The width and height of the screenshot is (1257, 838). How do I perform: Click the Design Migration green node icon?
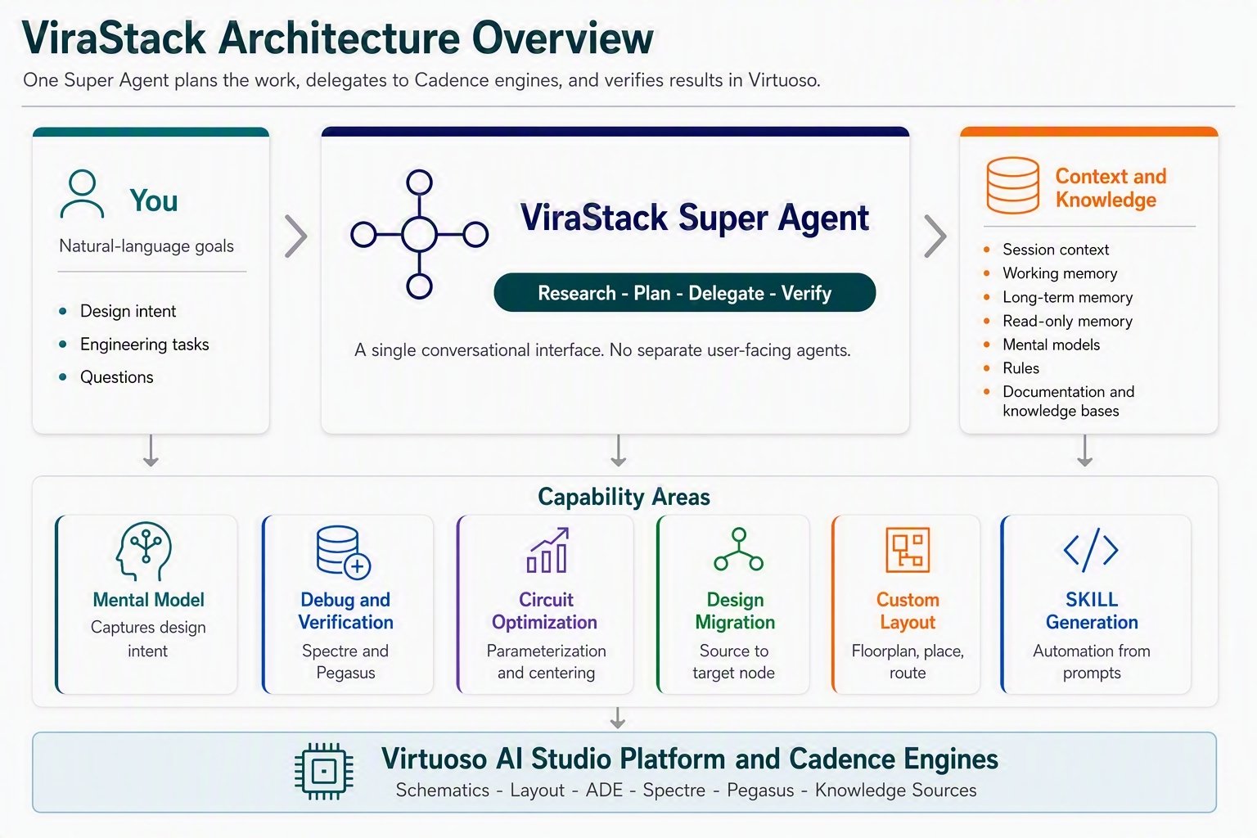point(738,549)
